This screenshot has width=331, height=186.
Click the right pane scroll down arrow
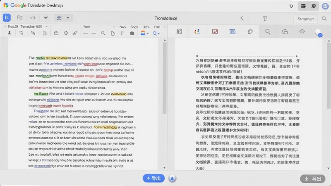click(x=329, y=168)
